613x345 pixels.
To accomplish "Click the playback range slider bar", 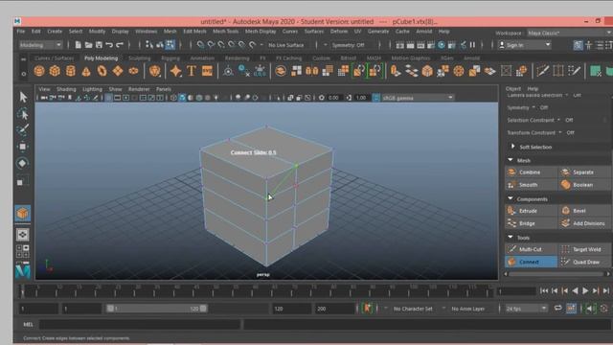I will (157, 309).
